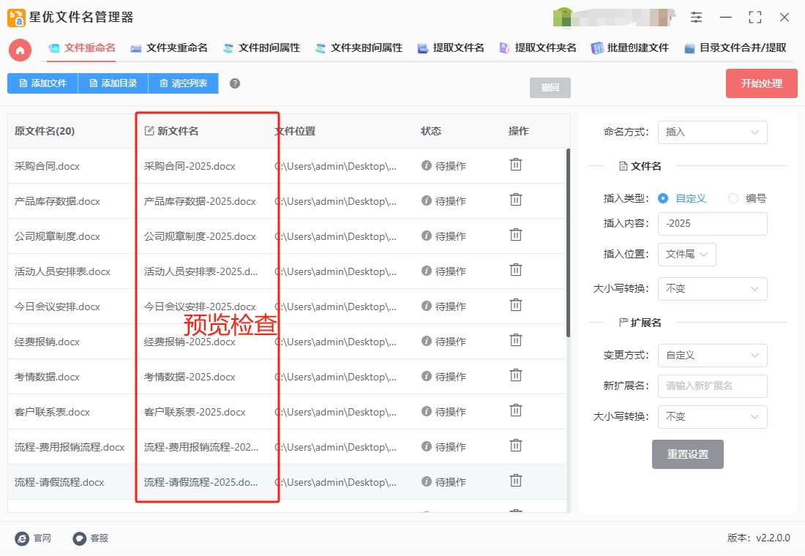Click new name 今日会议安排-2025.docx cell
Image resolution: width=805 pixels, height=556 pixels.
pyautogui.click(x=200, y=307)
